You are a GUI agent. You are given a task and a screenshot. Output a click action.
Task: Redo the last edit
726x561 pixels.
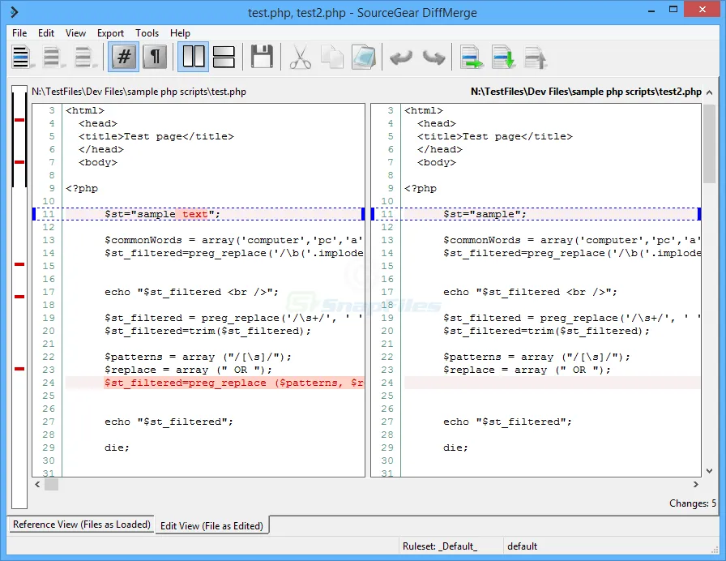click(x=433, y=58)
